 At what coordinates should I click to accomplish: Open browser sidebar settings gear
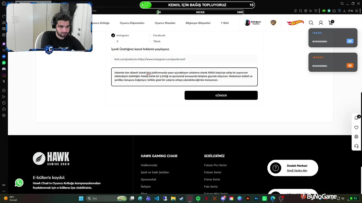tap(4, 115)
